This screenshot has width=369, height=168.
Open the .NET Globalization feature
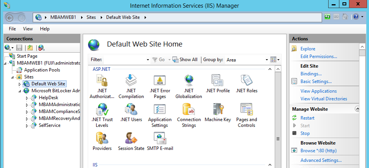(x=189, y=86)
